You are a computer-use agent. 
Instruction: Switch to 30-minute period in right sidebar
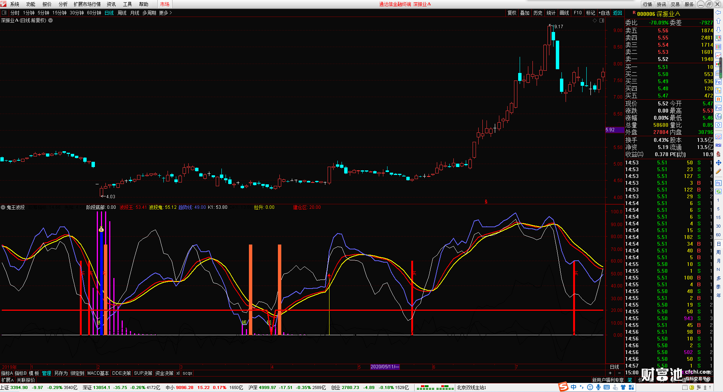pyautogui.click(x=718, y=226)
